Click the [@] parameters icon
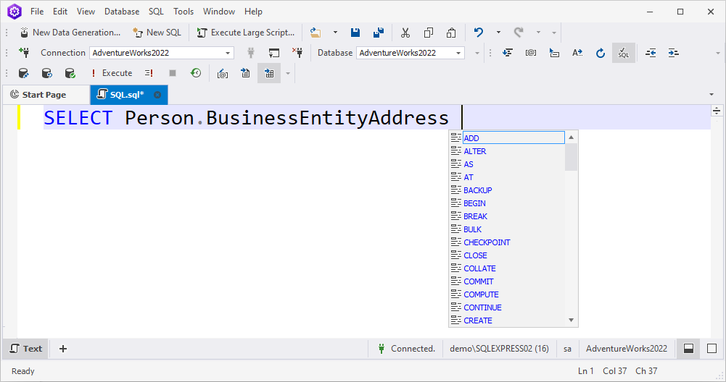The height and width of the screenshot is (382, 726). (531, 53)
